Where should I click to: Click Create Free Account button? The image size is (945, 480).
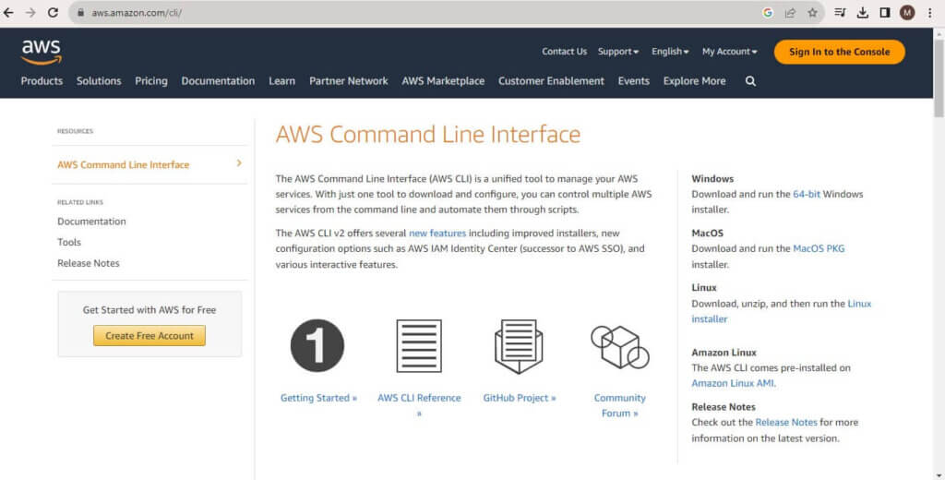pos(150,336)
